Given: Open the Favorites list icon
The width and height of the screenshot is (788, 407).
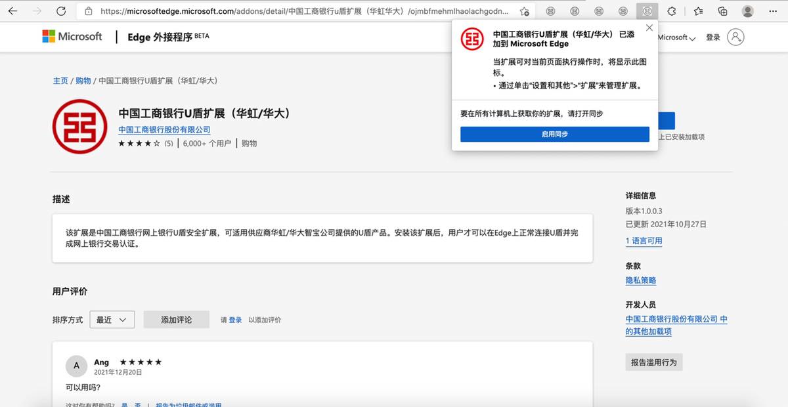Looking at the screenshot, I should (698, 11).
